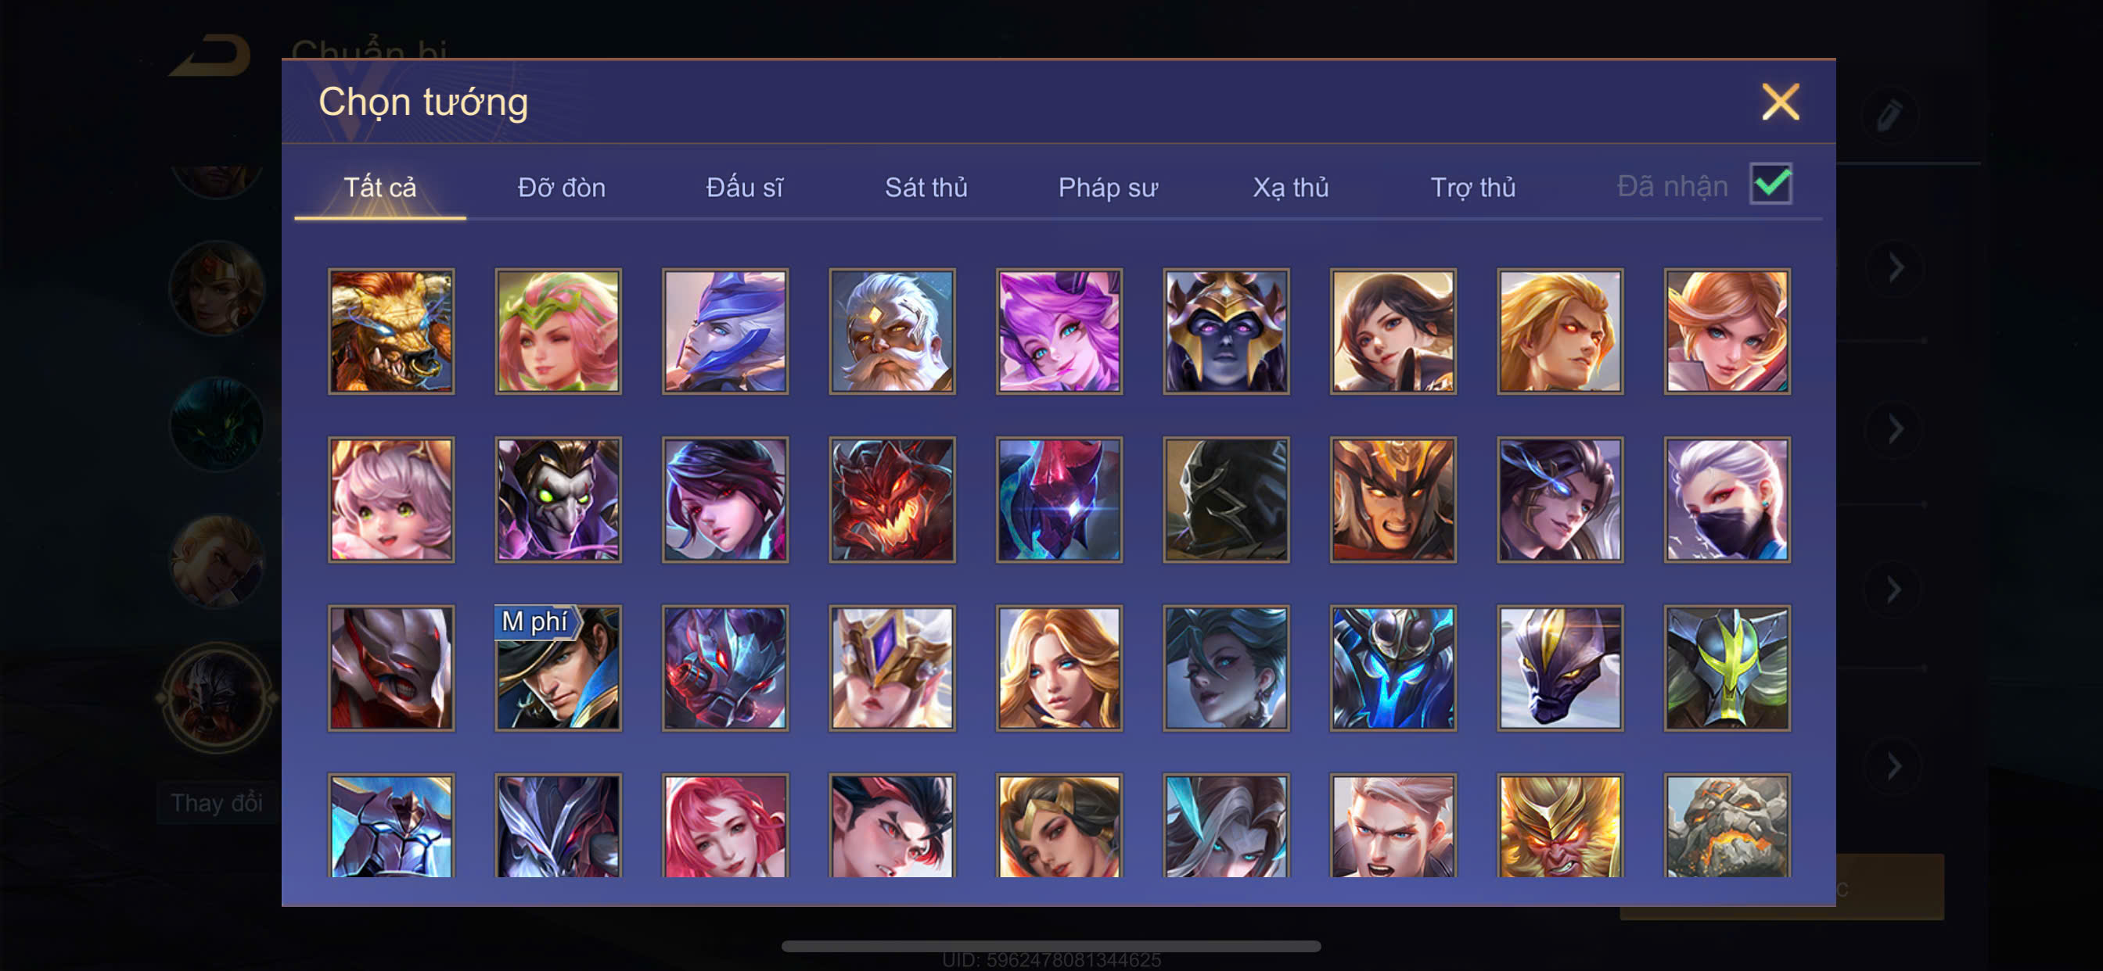This screenshot has width=2103, height=971.
Task: Pick the rock golem hero with lava
Action: (1727, 826)
